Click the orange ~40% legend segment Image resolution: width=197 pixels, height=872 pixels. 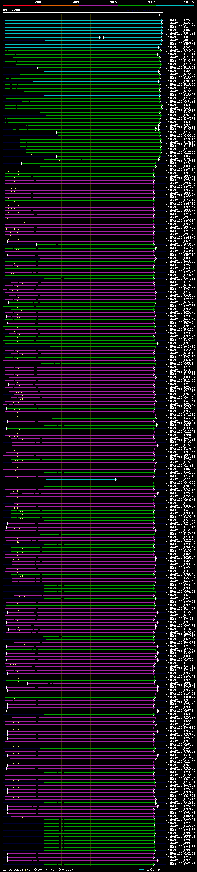coord(61,6)
